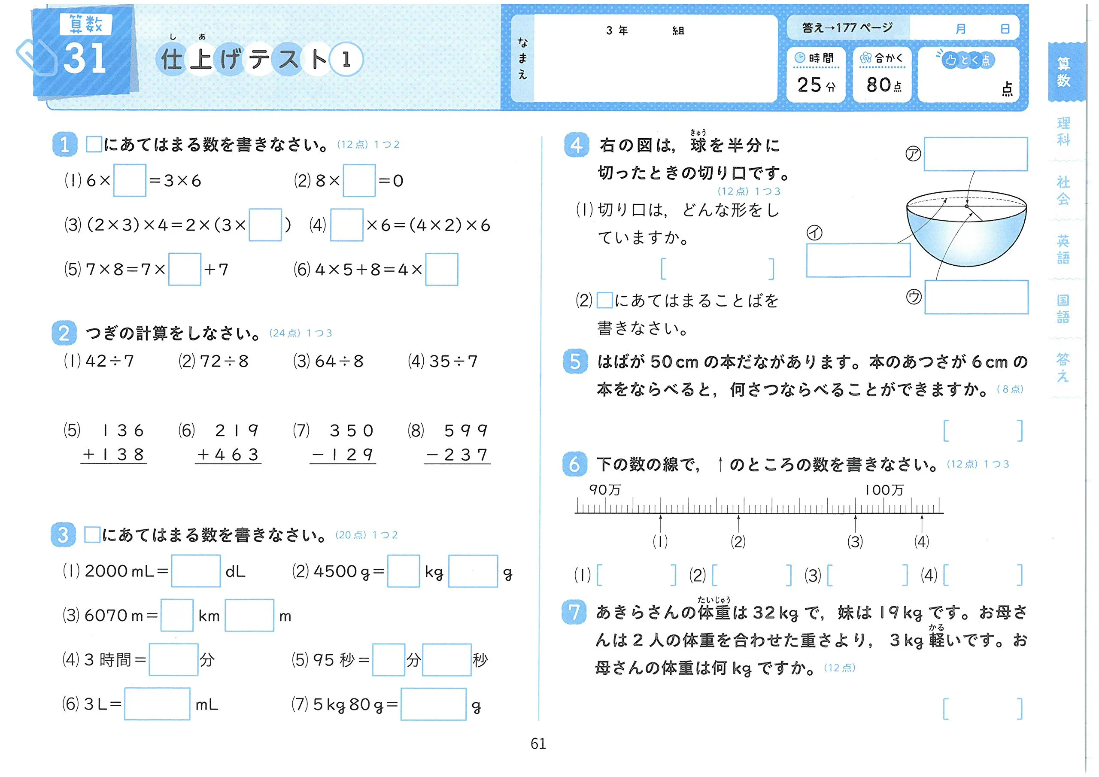Select the 答え side tab
This screenshot has width=1099, height=777.
(1063, 367)
